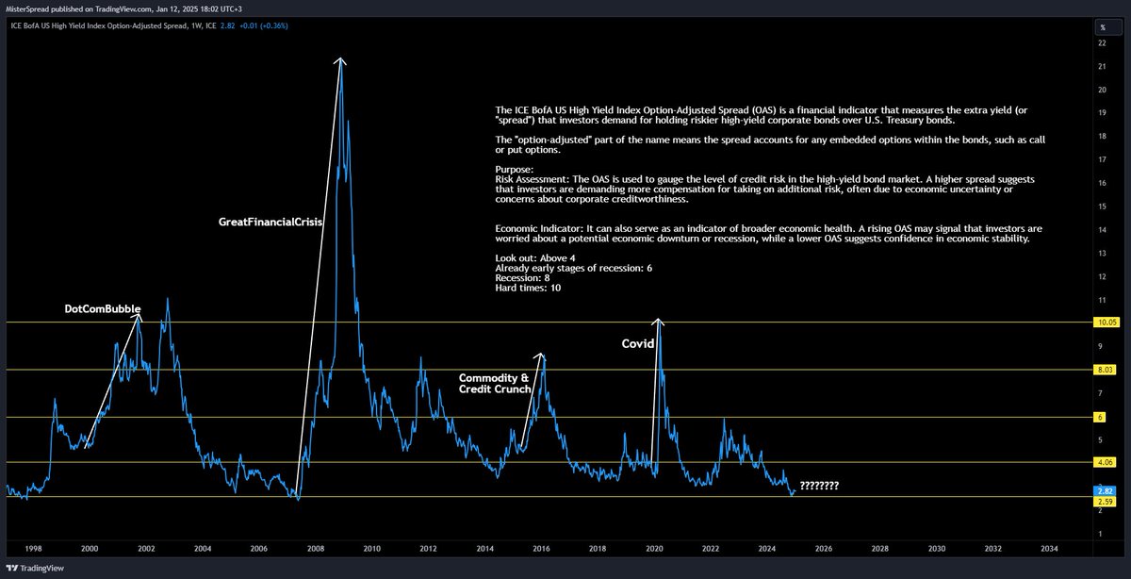Screen dimensions: 1131x579
Task: Click the 2026 label on time axis
Action: pos(824,547)
